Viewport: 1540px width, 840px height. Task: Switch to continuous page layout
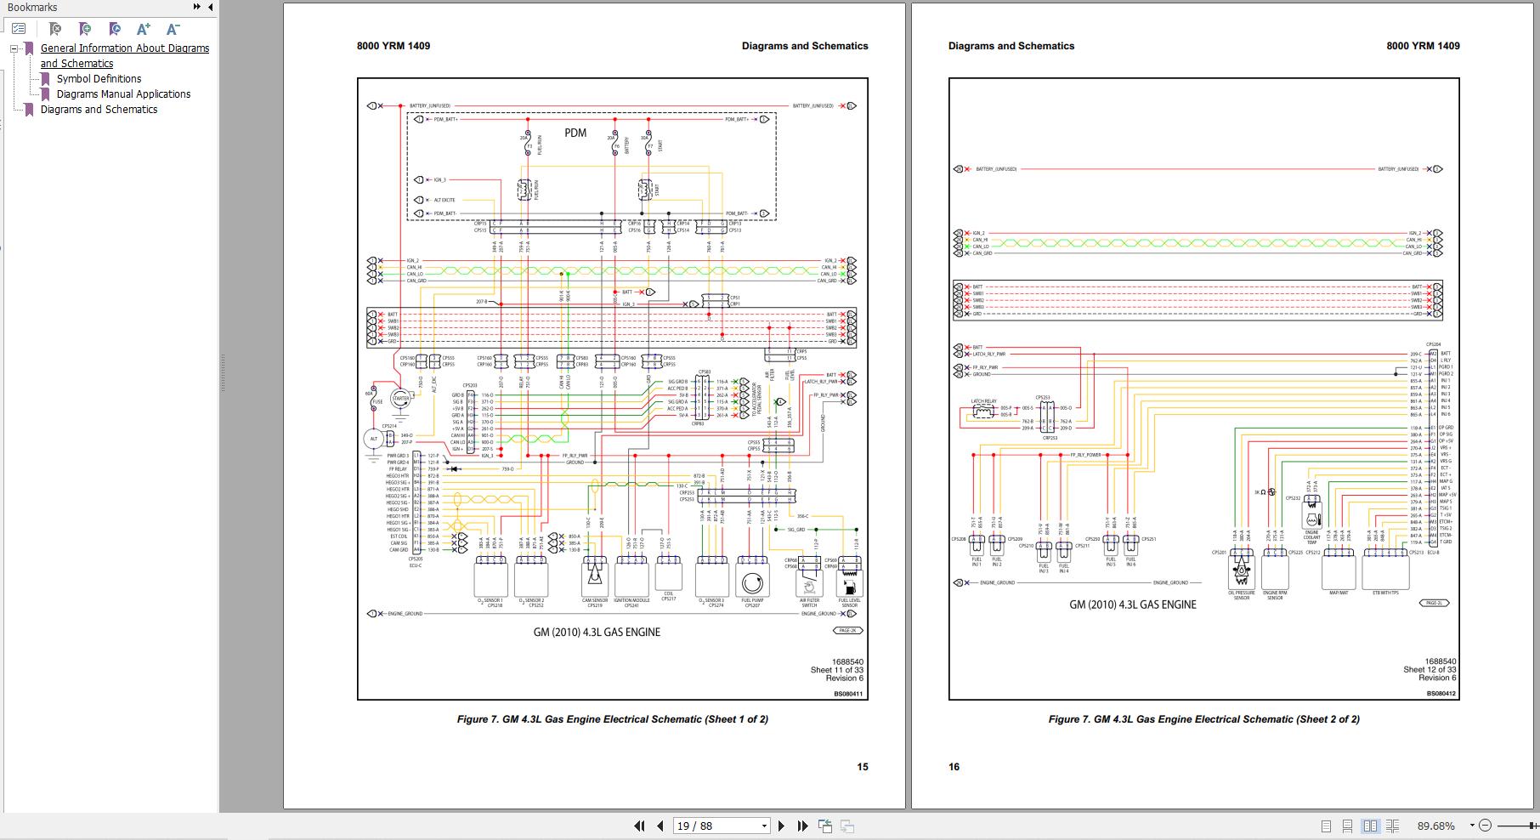1348,826
